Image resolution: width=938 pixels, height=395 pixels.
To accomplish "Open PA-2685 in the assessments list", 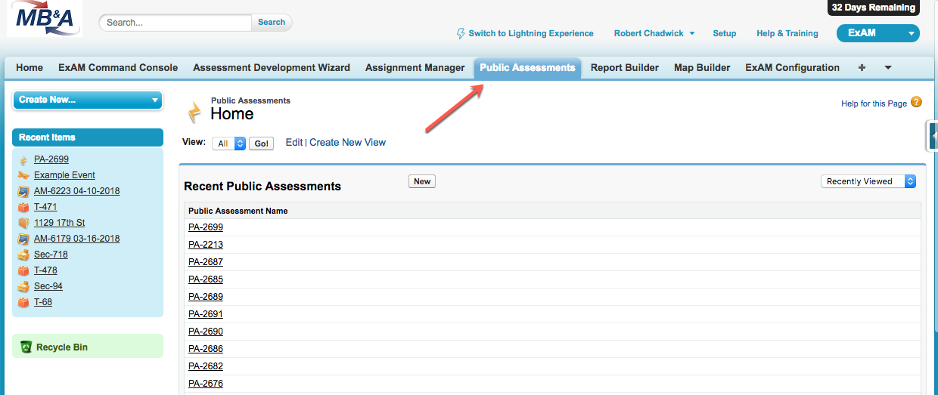I will [x=206, y=279].
